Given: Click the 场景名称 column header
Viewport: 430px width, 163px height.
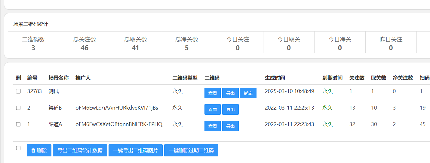Looking at the screenshot, I should tap(59, 78).
